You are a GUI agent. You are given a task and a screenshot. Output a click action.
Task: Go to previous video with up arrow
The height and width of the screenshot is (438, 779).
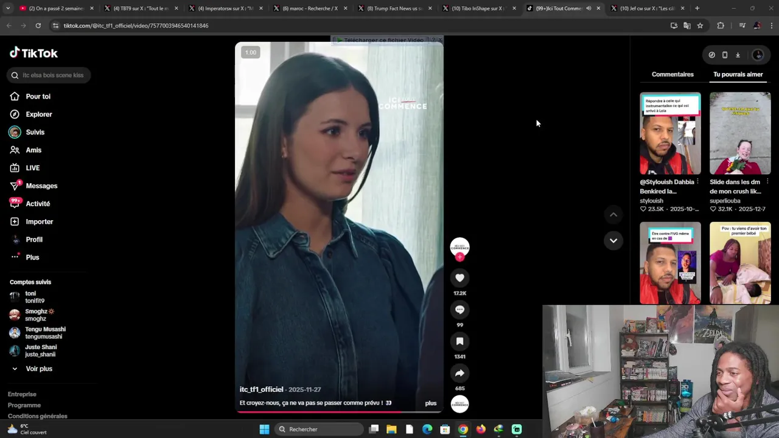tap(613, 215)
